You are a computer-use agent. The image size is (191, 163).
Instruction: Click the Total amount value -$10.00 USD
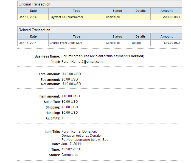click(x=71, y=74)
